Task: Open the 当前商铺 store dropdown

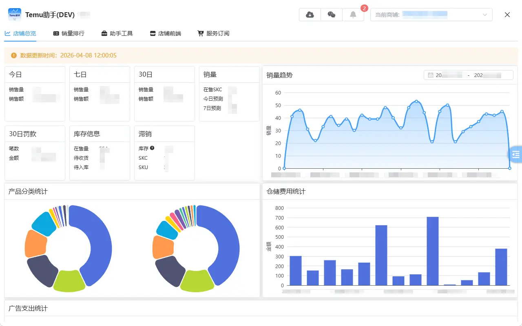Action: click(x=431, y=15)
